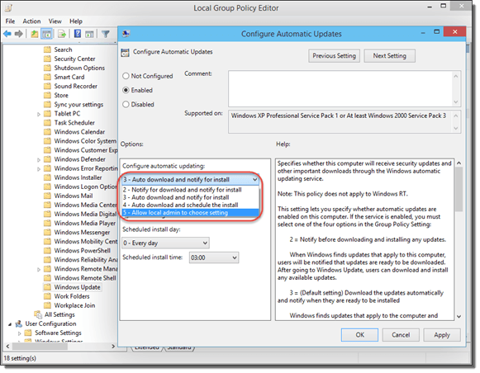The height and width of the screenshot is (373, 480).
Task: Click inside the Comment text box
Action: click(x=340, y=88)
